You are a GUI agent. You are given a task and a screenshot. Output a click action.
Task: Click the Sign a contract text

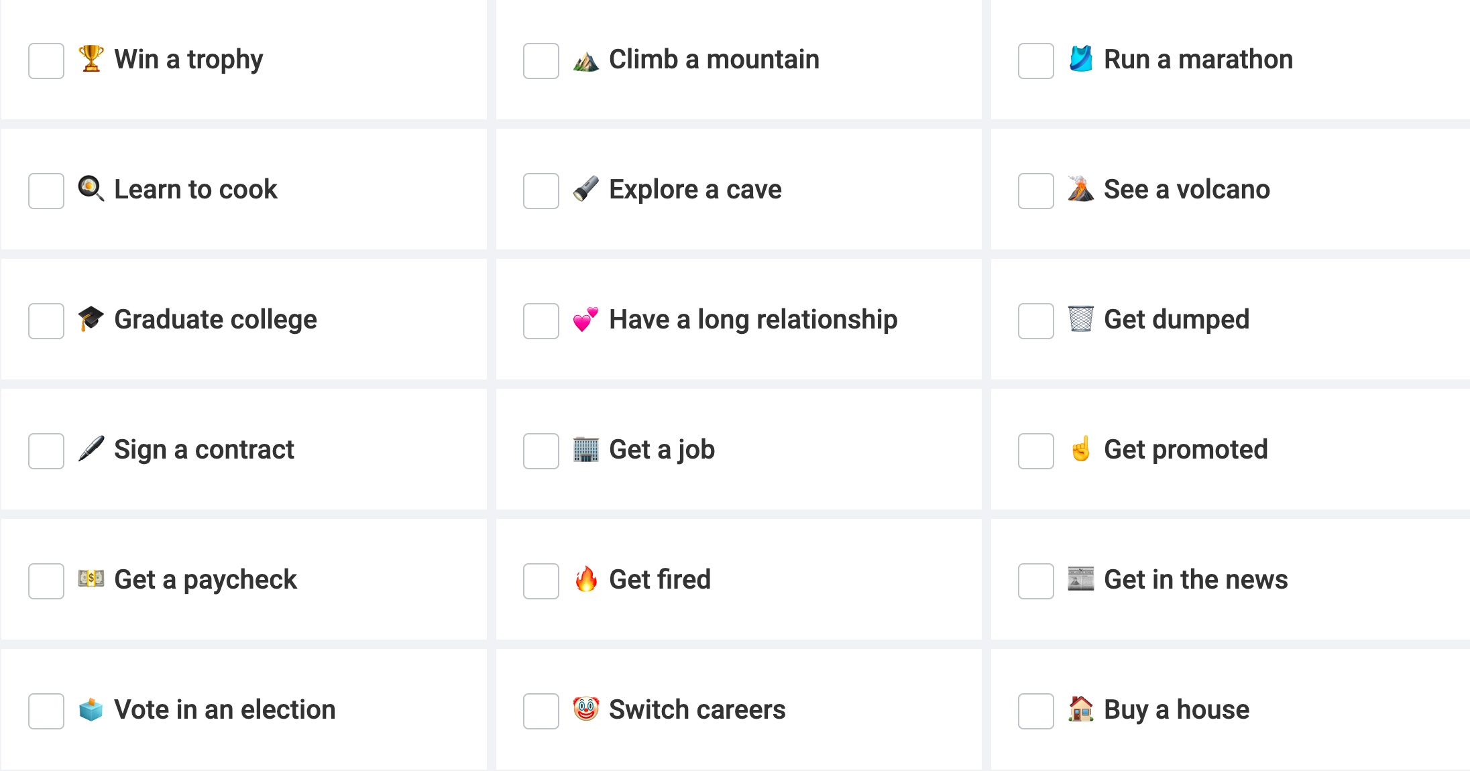pyautogui.click(x=204, y=450)
